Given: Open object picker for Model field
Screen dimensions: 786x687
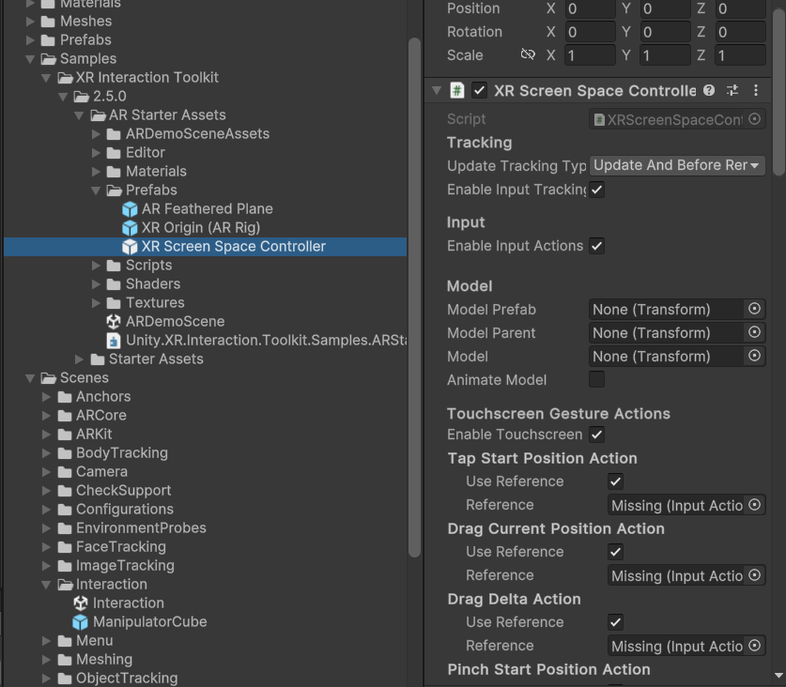Looking at the screenshot, I should click(x=754, y=356).
